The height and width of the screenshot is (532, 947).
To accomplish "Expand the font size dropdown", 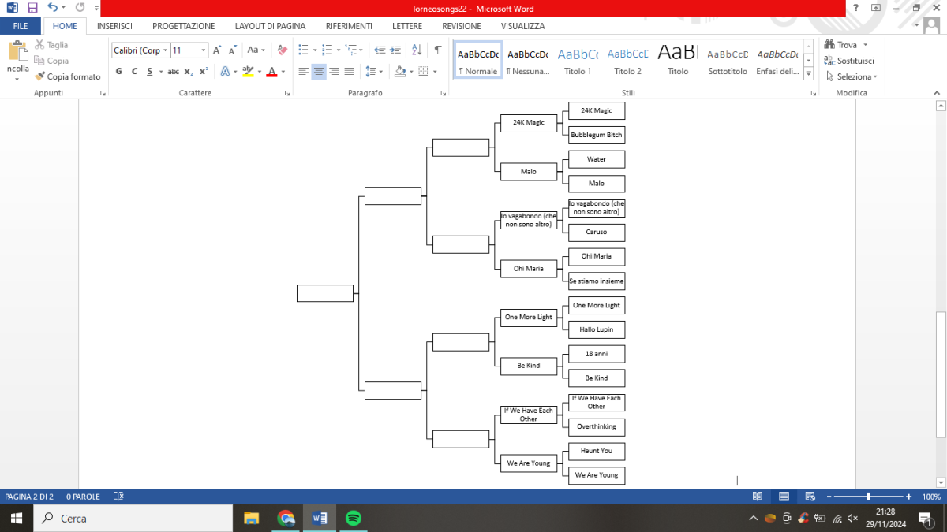I will coord(204,50).
